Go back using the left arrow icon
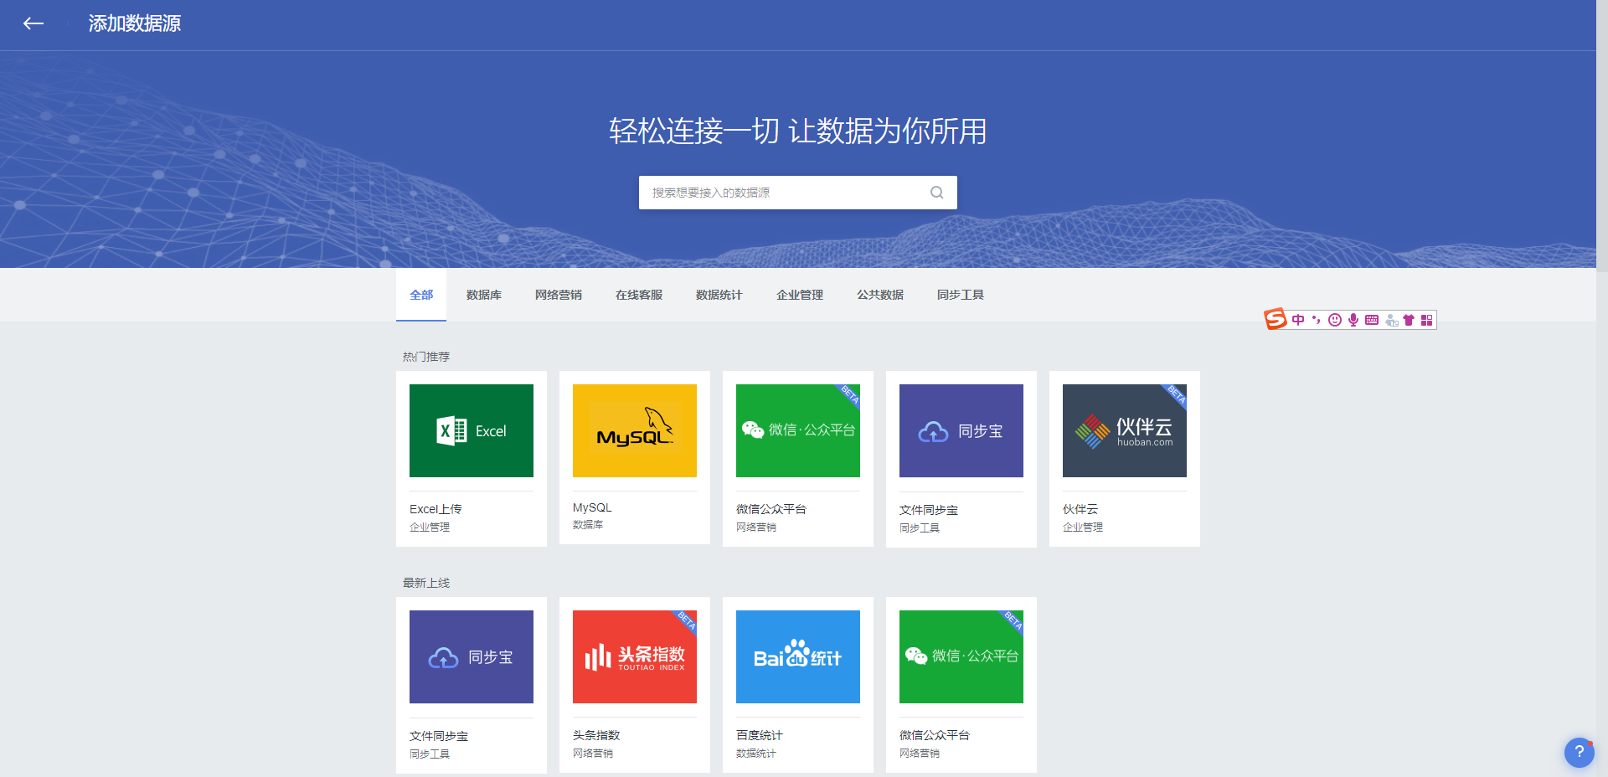Viewport: 1608px width, 777px height. 33,23
